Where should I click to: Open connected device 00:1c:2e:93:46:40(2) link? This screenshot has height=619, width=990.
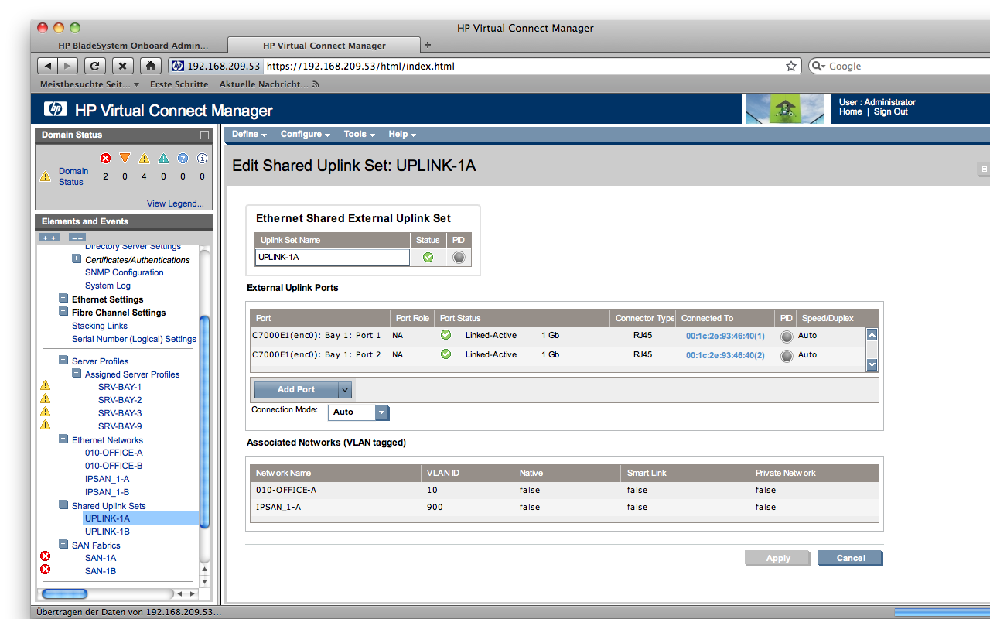pyautogui.click(x=725, y=355)
